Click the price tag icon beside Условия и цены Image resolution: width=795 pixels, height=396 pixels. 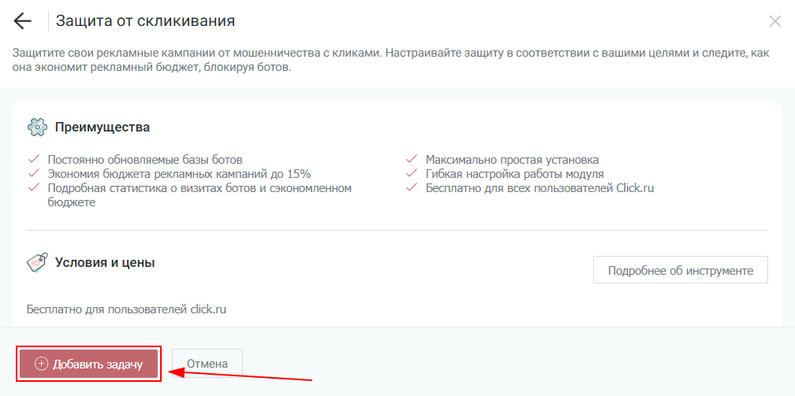click(x=37, y=263)
